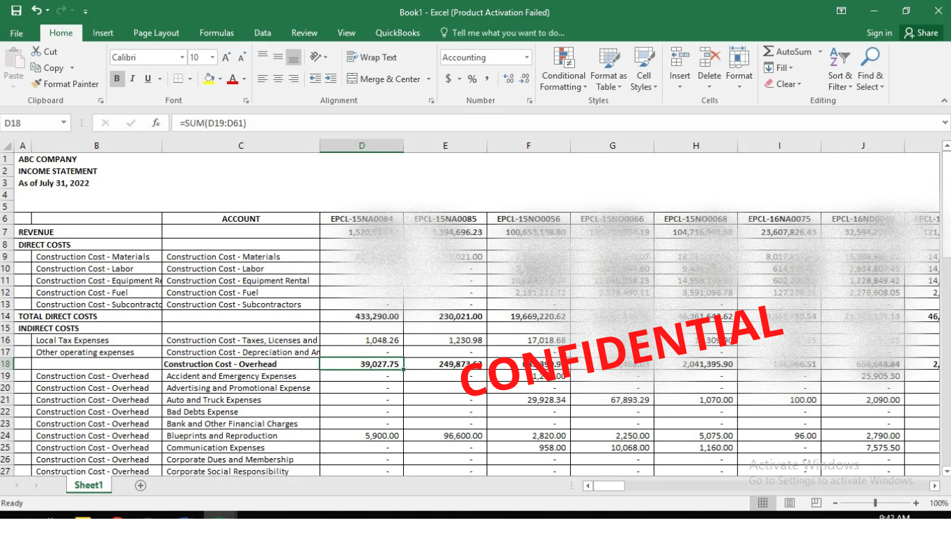Switch to the Formulas tab
This screenshot has width=951, height=534.
217,33
